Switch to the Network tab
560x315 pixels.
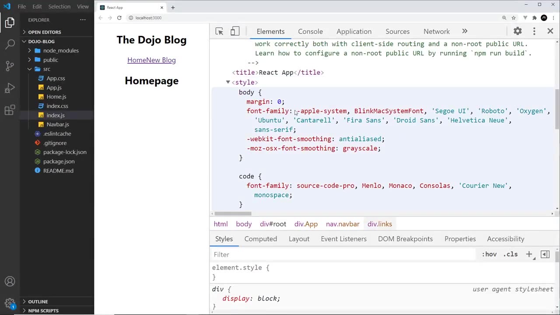(x=437, y=31)
